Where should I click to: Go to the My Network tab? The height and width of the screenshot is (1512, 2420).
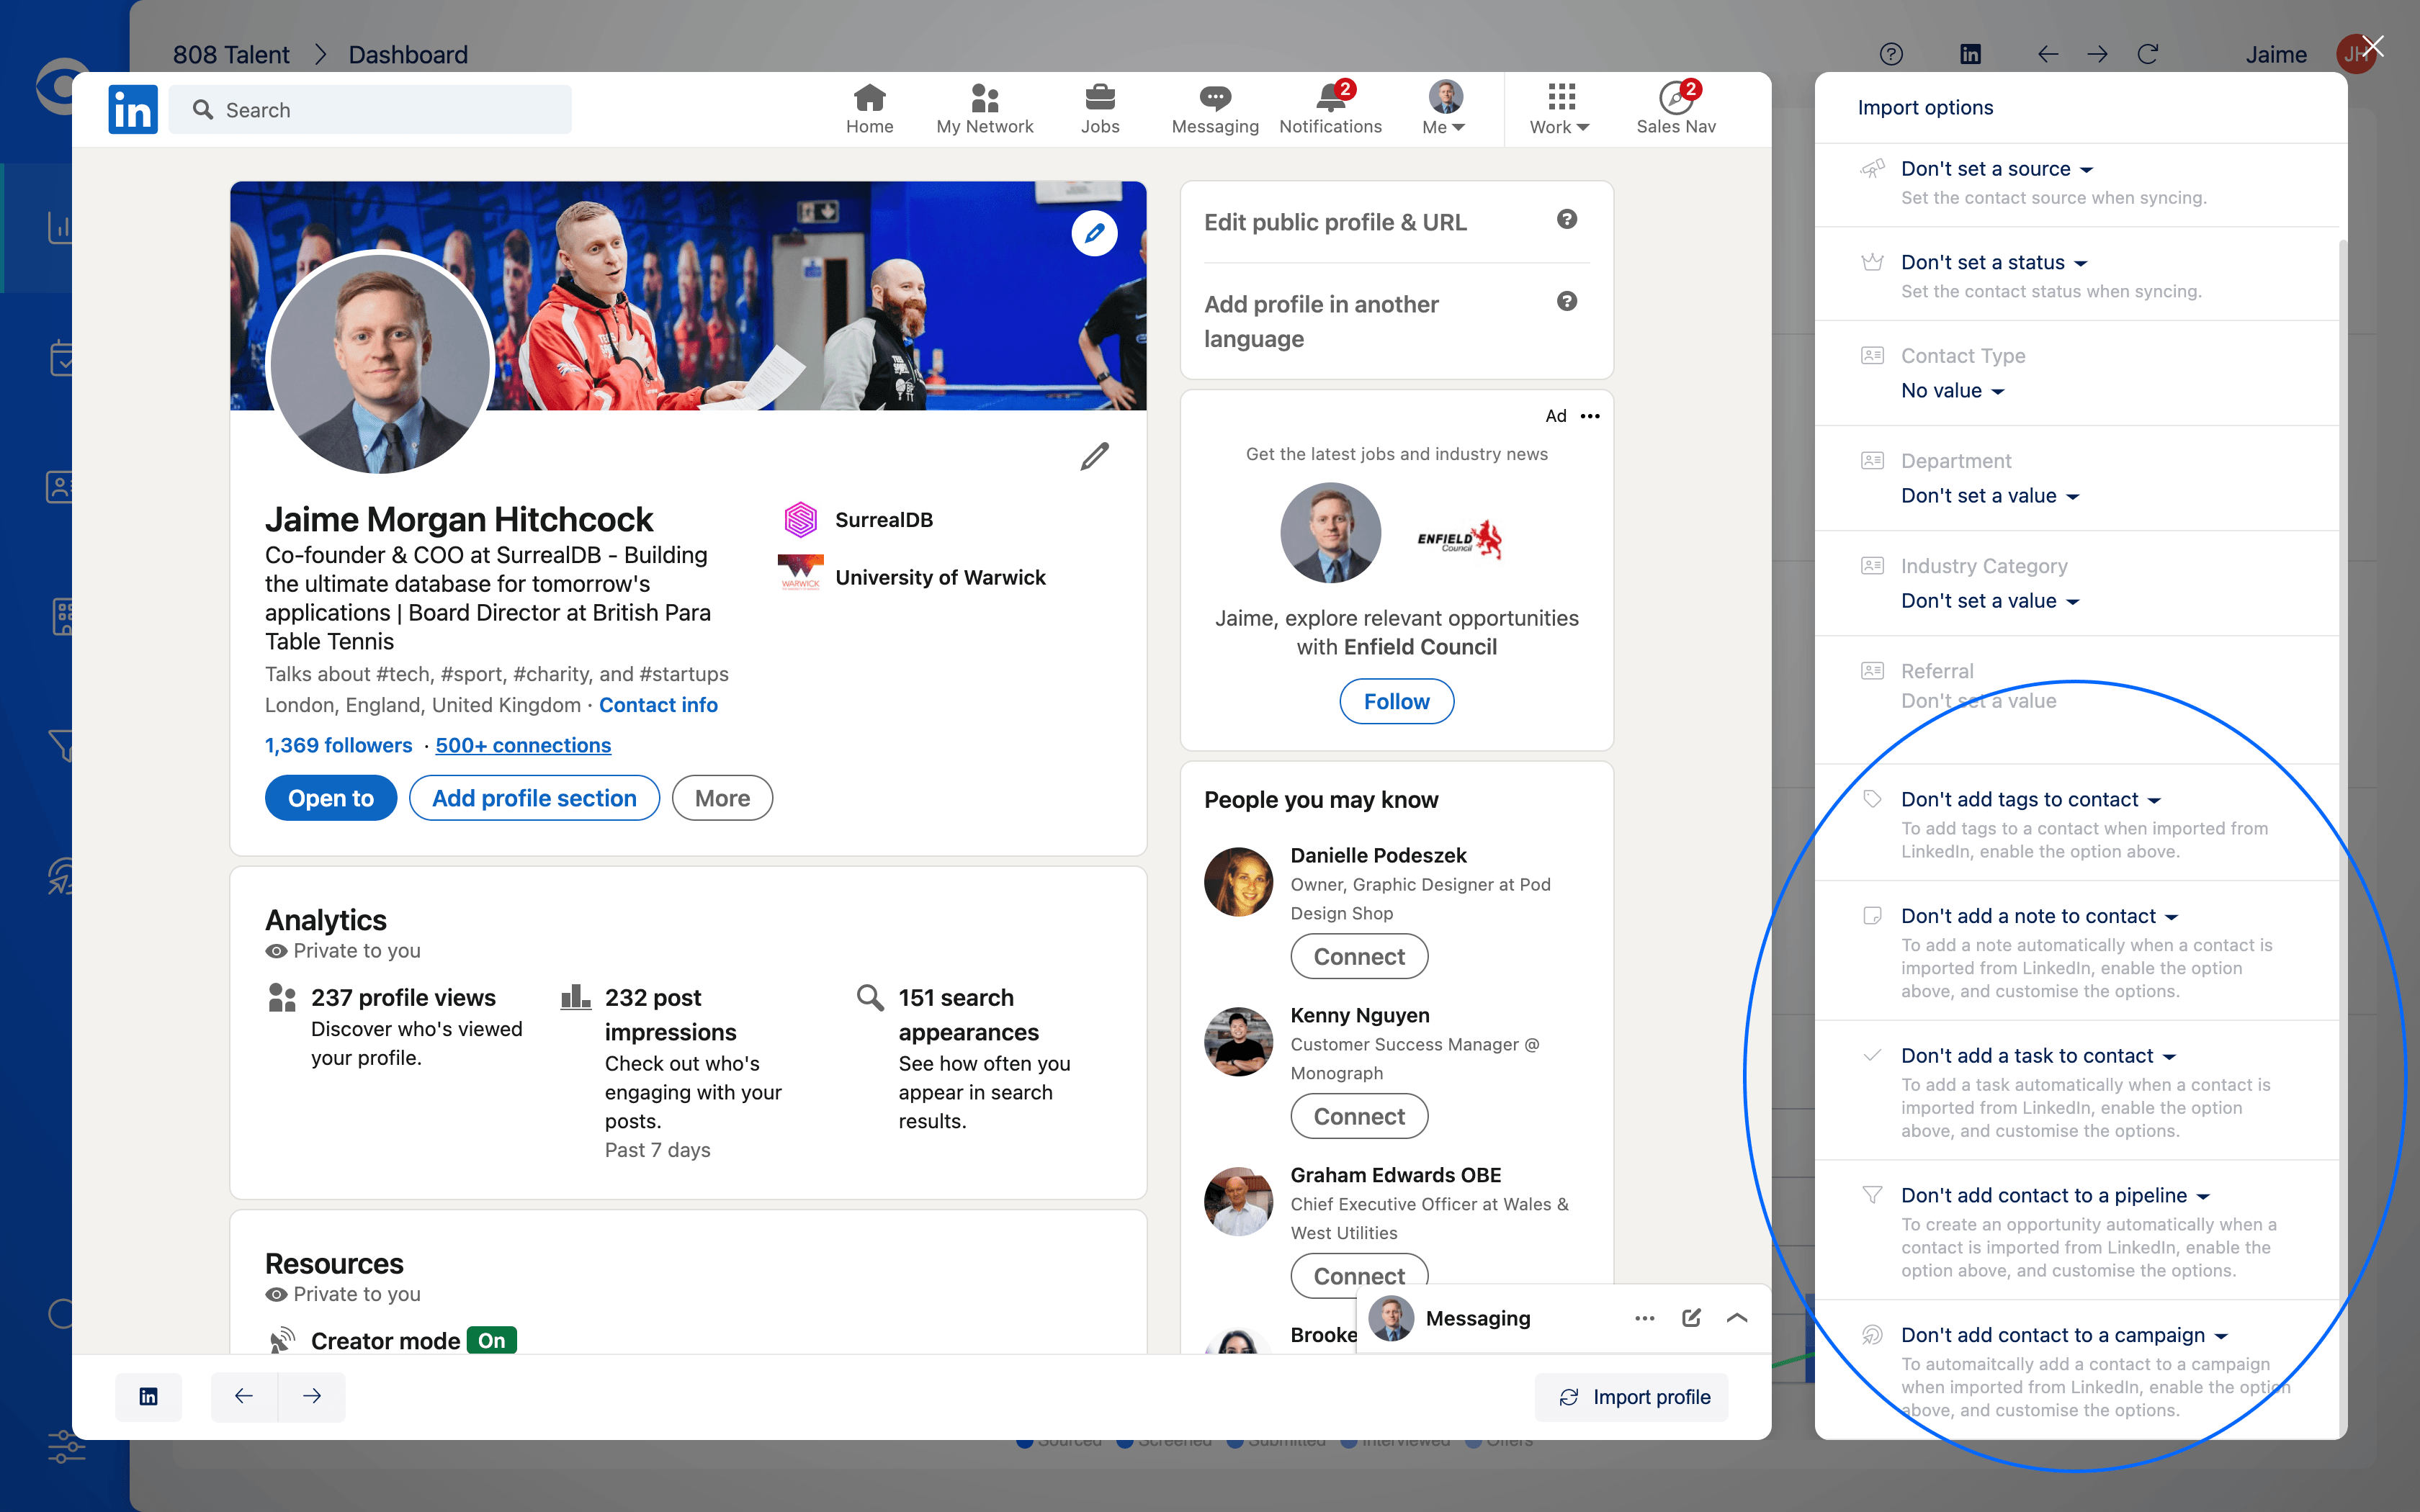tap(984, 109)
